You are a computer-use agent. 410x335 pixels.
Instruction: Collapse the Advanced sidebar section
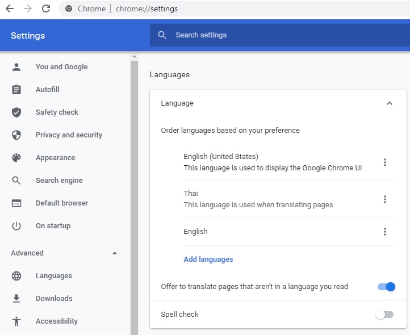coord(115,253)
